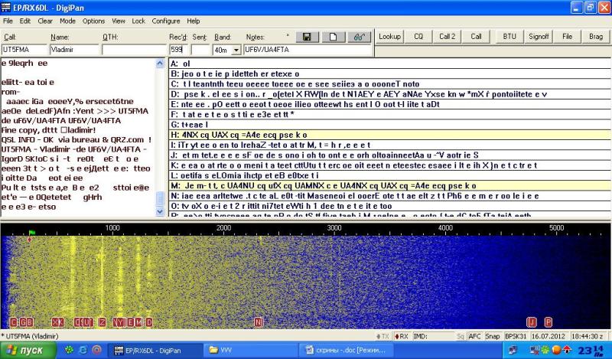
Task: Click the 2000 Hz label on the frequency scale
Action: click(223, 228)
